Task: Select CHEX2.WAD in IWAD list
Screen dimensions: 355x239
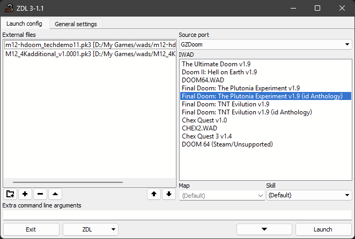Action: point(265,128)
